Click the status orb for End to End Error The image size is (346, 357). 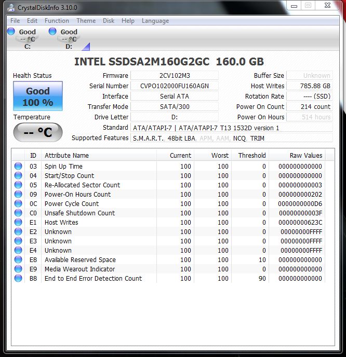(18, 278)
